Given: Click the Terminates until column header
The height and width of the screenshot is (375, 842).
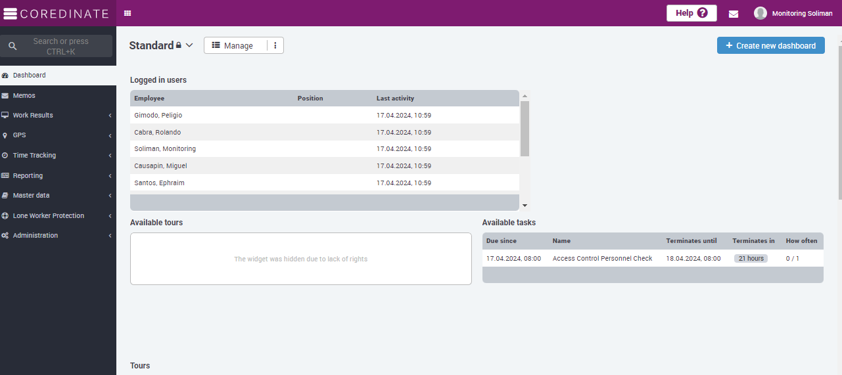Looking at the screenshot, I should point(691,241).
